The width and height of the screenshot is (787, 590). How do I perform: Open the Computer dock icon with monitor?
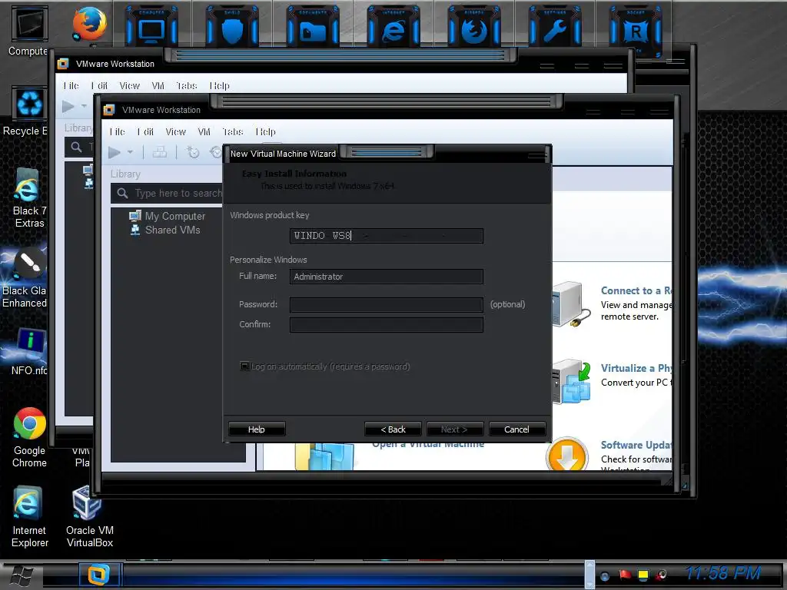[x=151, y=28]
